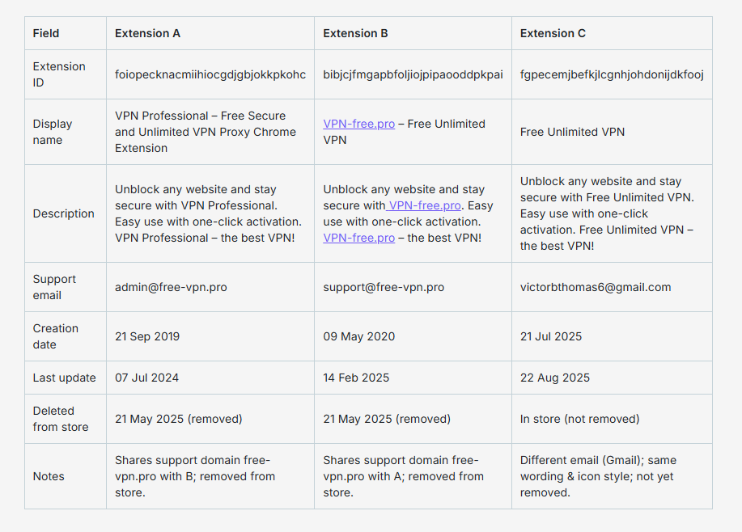
Task: Click the creation date 21 Sep 2019
Action: pos(147,336)
